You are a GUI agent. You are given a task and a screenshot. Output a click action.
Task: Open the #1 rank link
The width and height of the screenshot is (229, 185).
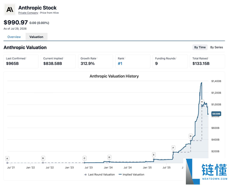[120, 64]
